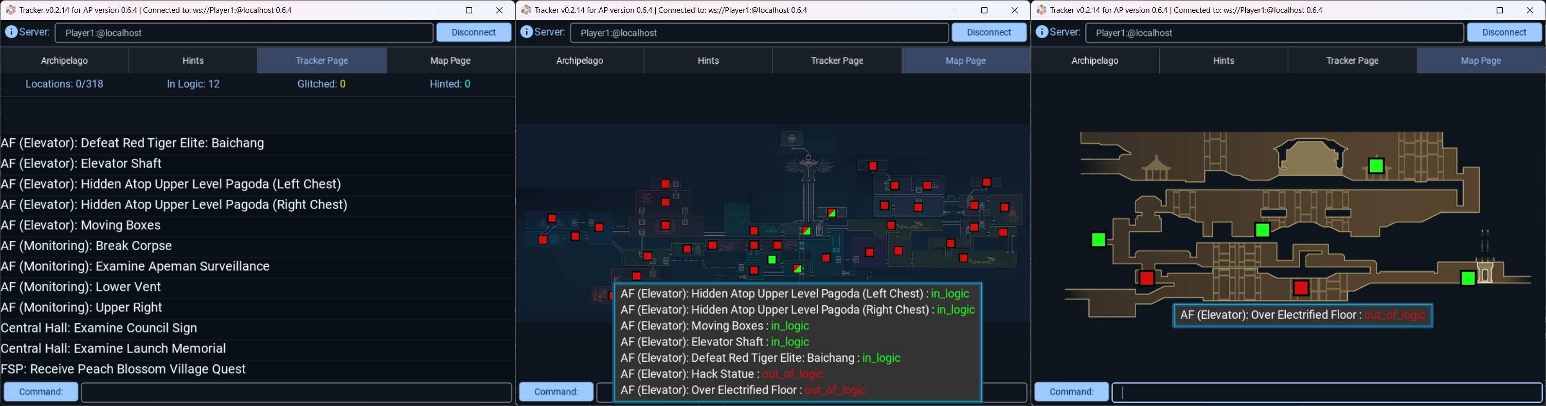
Task: Select "AF (Monitoring): Lower Vent" in the location list
Action: point(81,287)
